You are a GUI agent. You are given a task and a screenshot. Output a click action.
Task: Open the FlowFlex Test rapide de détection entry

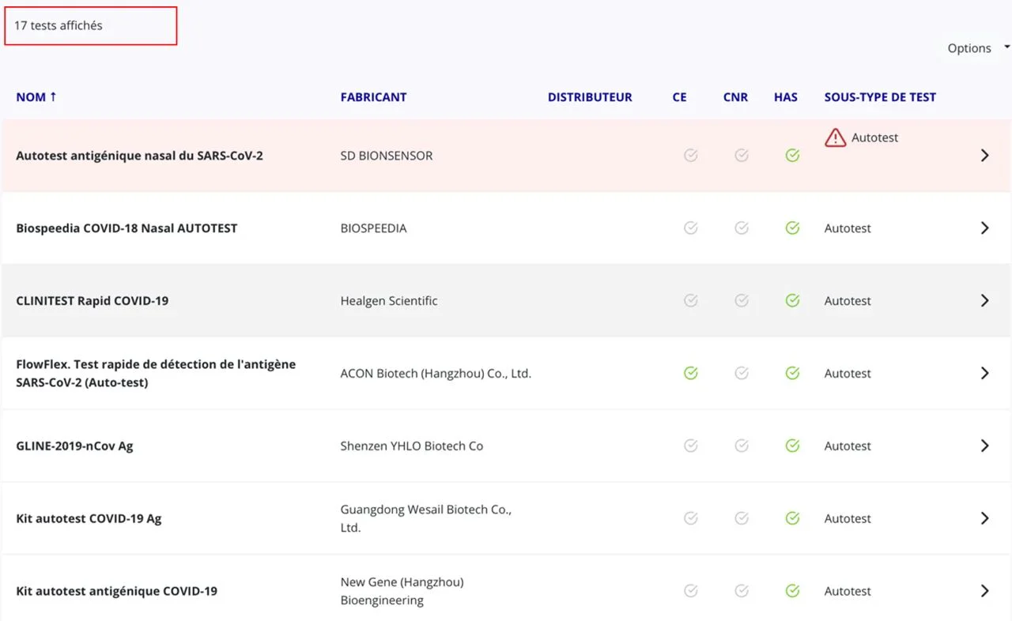click(156, 373)
